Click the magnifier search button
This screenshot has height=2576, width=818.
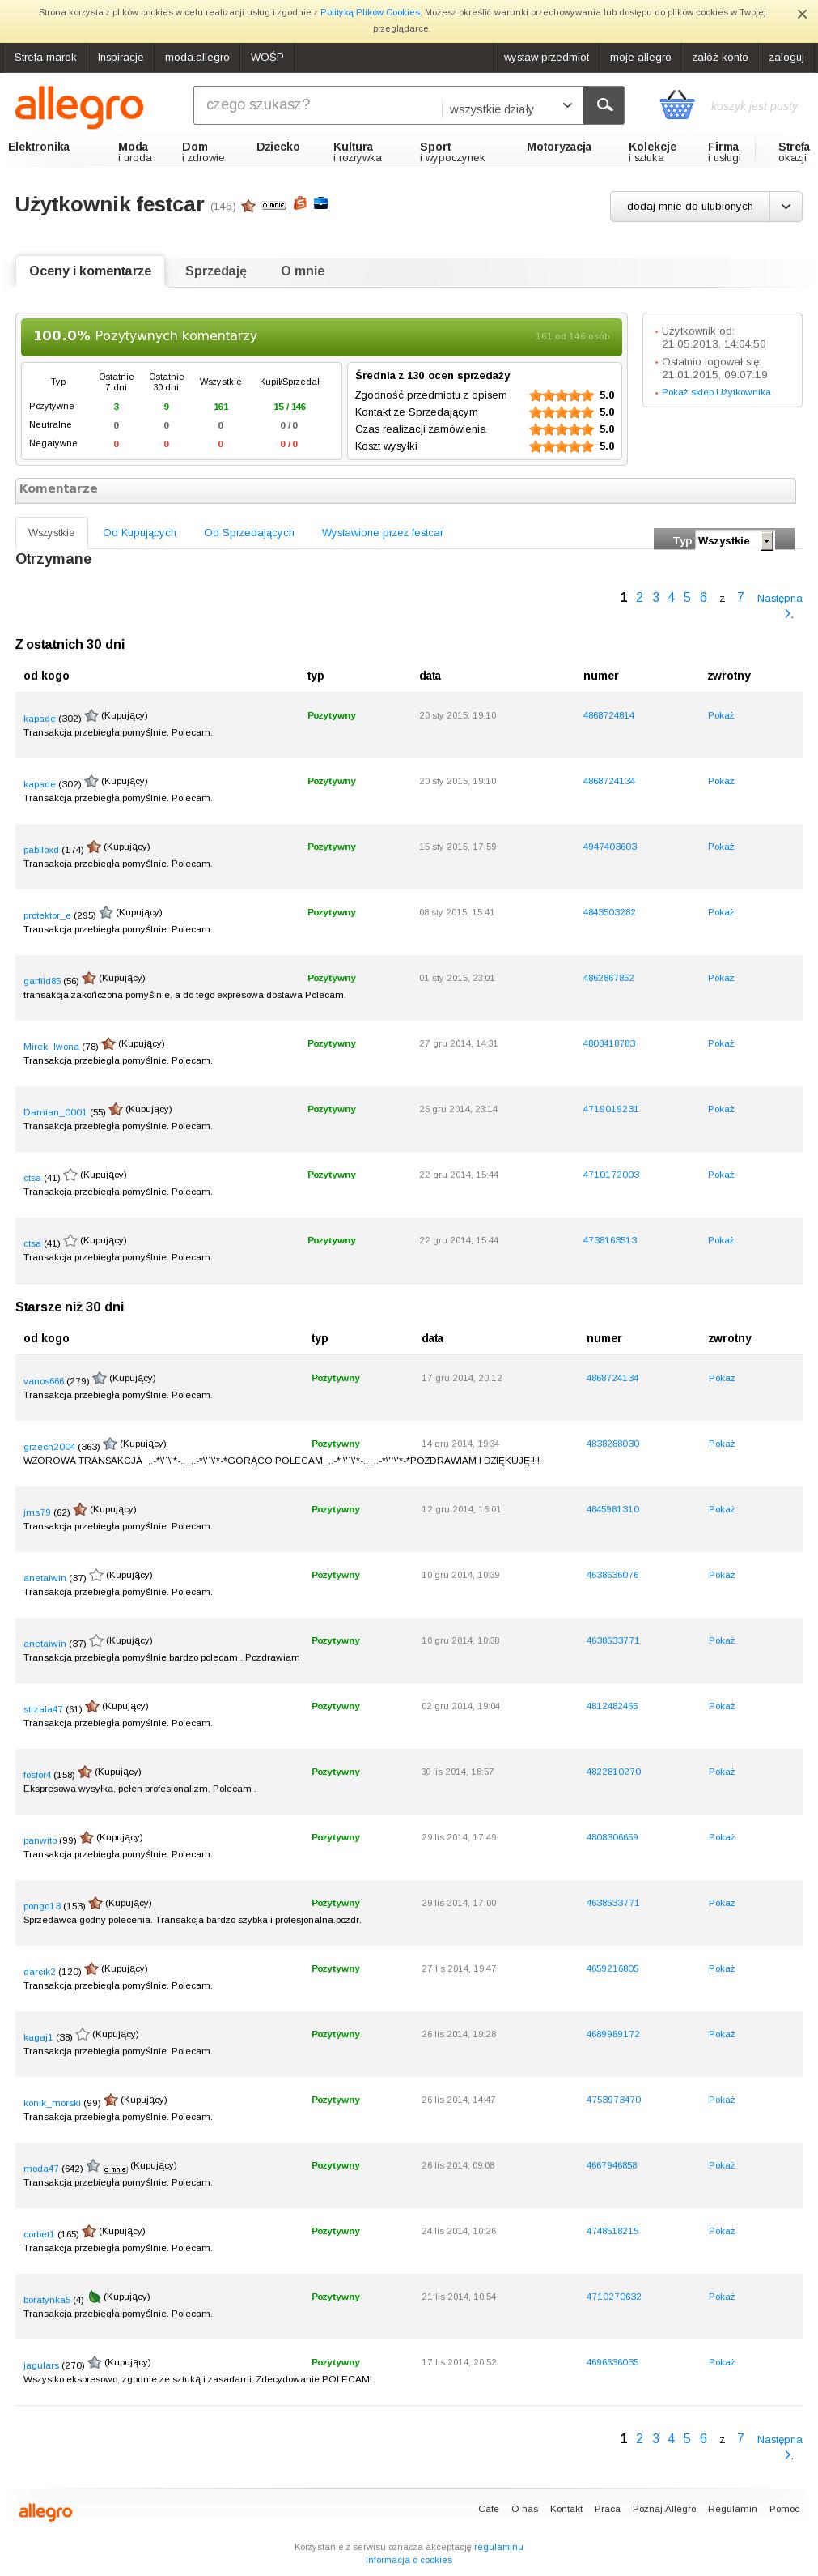pyautogui.click(x=604, y=105)
